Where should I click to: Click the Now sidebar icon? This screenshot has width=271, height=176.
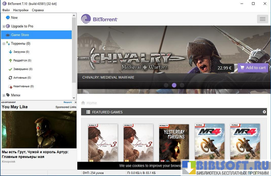[8, 17]
